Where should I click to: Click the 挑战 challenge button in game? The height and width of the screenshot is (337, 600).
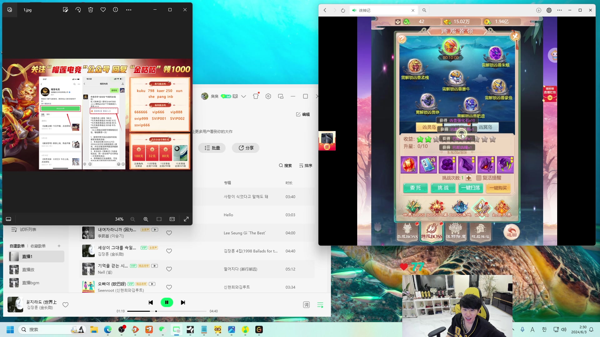(443, 188)
